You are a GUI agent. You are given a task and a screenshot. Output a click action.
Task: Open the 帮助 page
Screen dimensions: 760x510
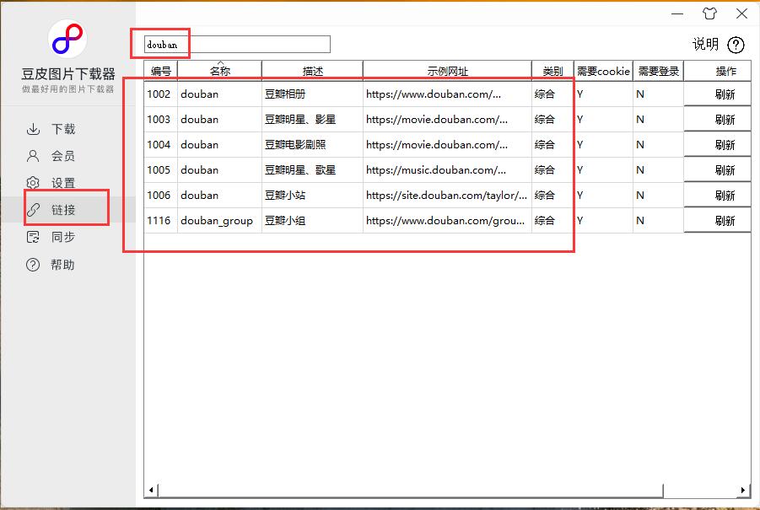(63, 265)
